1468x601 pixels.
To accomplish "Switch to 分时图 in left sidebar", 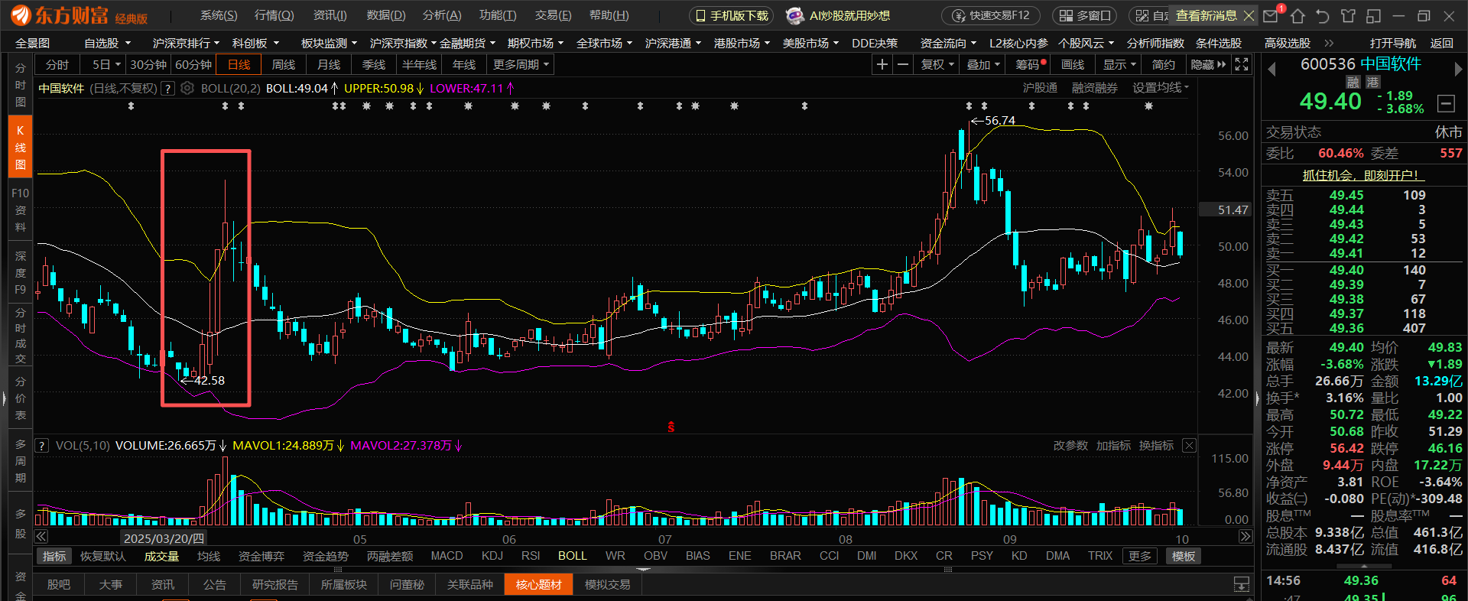I will click(x=20, y=85).
